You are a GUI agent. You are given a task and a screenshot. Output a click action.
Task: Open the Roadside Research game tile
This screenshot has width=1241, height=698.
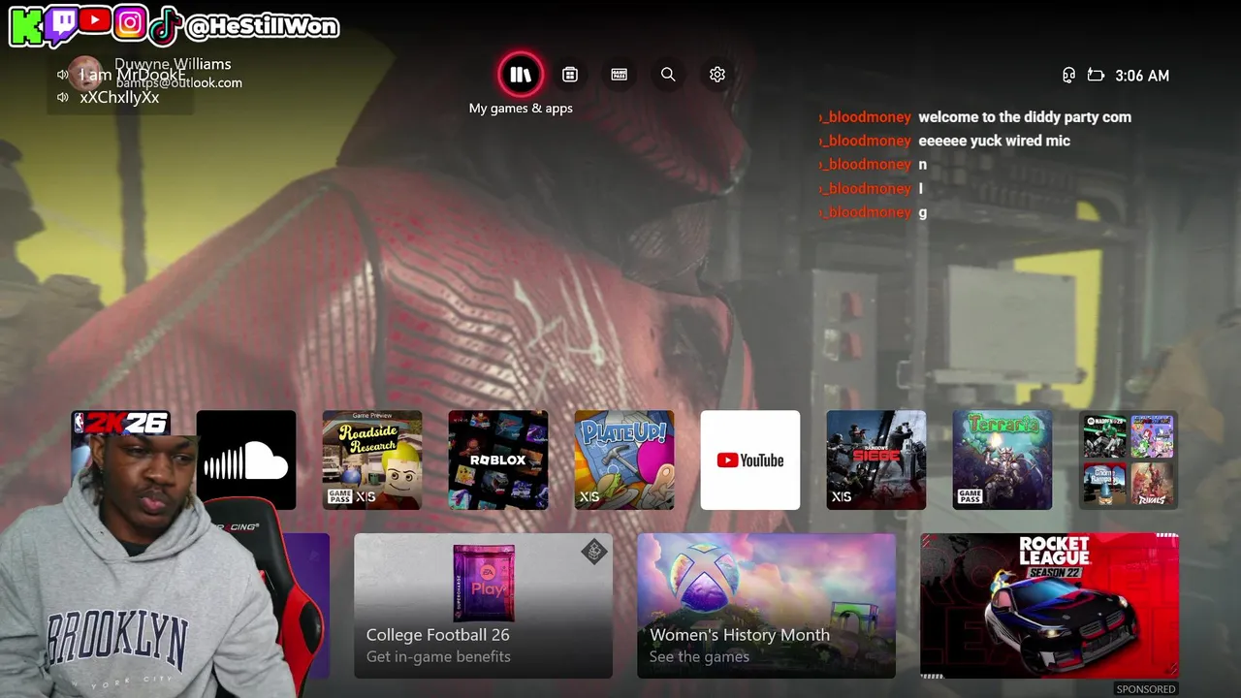(372, 460)
